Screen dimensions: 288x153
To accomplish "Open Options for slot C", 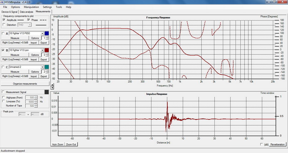I will (x=35, y=72).
